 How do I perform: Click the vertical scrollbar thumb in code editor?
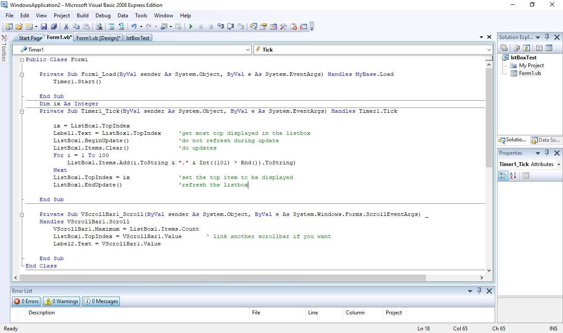pos(489,118)
